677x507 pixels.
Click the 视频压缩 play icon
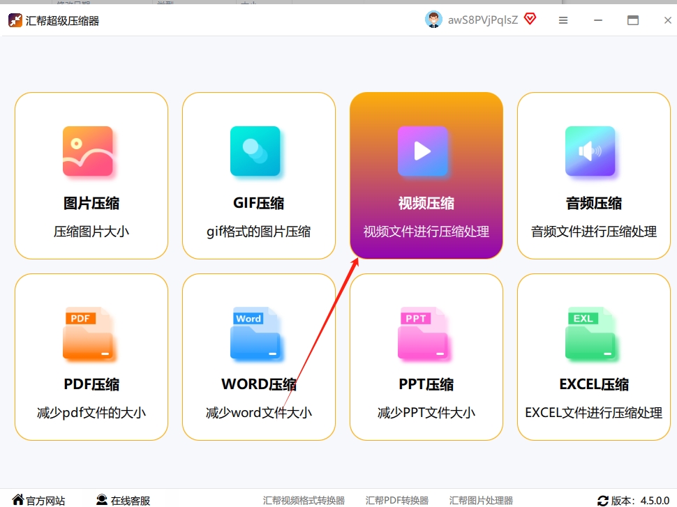coord(423,151)
